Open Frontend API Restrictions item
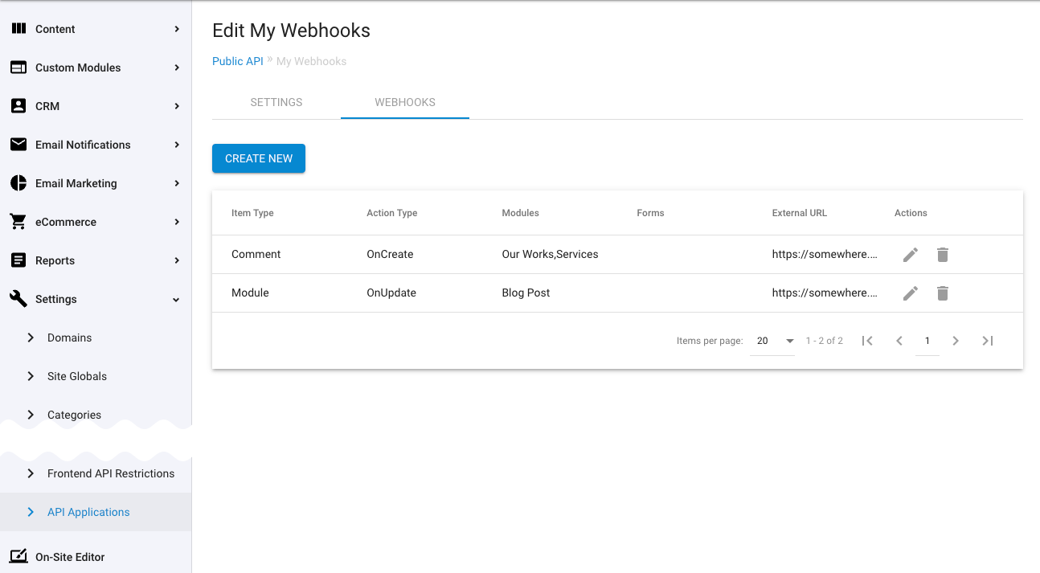The width and height of the screenshot is (1040, 573). 110,473
